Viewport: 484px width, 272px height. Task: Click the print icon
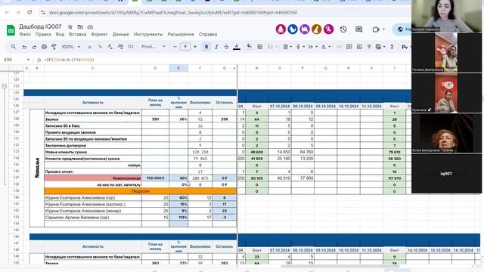point(44,47)
